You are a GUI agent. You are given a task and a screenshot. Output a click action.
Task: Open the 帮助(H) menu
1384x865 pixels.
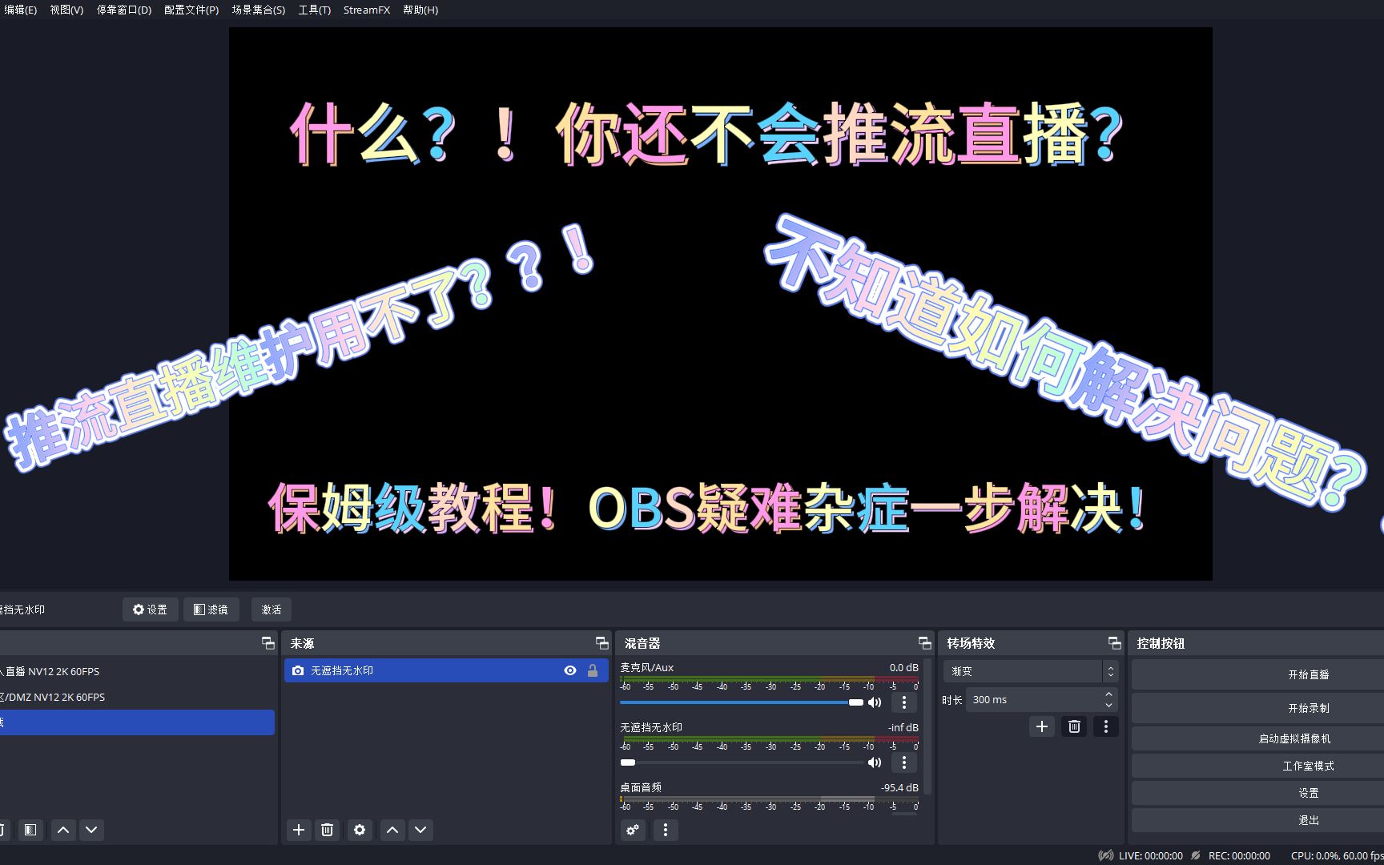[x=420, y=10]
